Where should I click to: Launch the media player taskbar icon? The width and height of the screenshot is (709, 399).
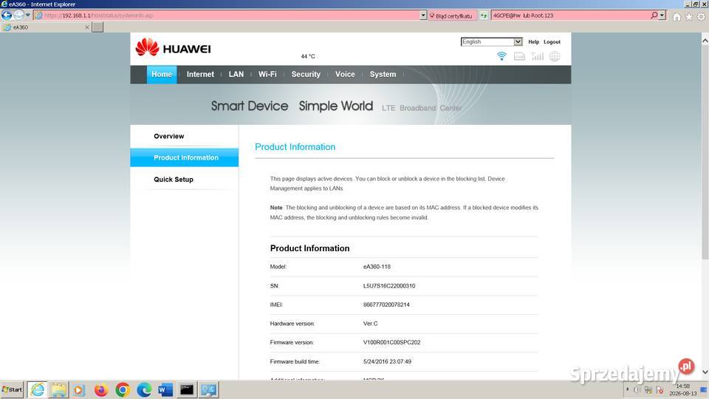point(79,389)
